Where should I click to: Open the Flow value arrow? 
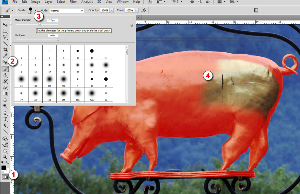(136, 10)
